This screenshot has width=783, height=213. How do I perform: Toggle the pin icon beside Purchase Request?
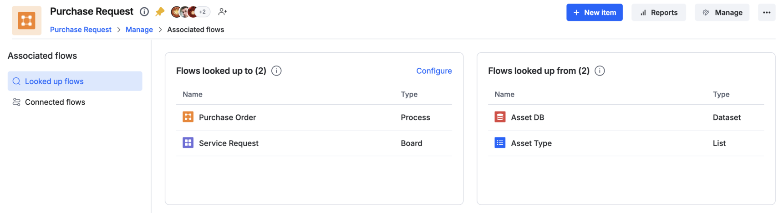pos(160,12)
